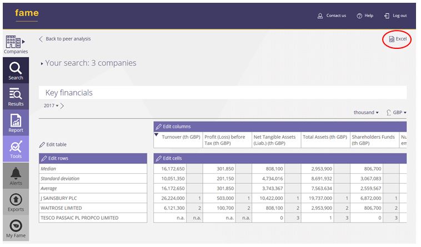Open the Help link
The width and height of the screenshot is (421, 247).
point(365,16)
